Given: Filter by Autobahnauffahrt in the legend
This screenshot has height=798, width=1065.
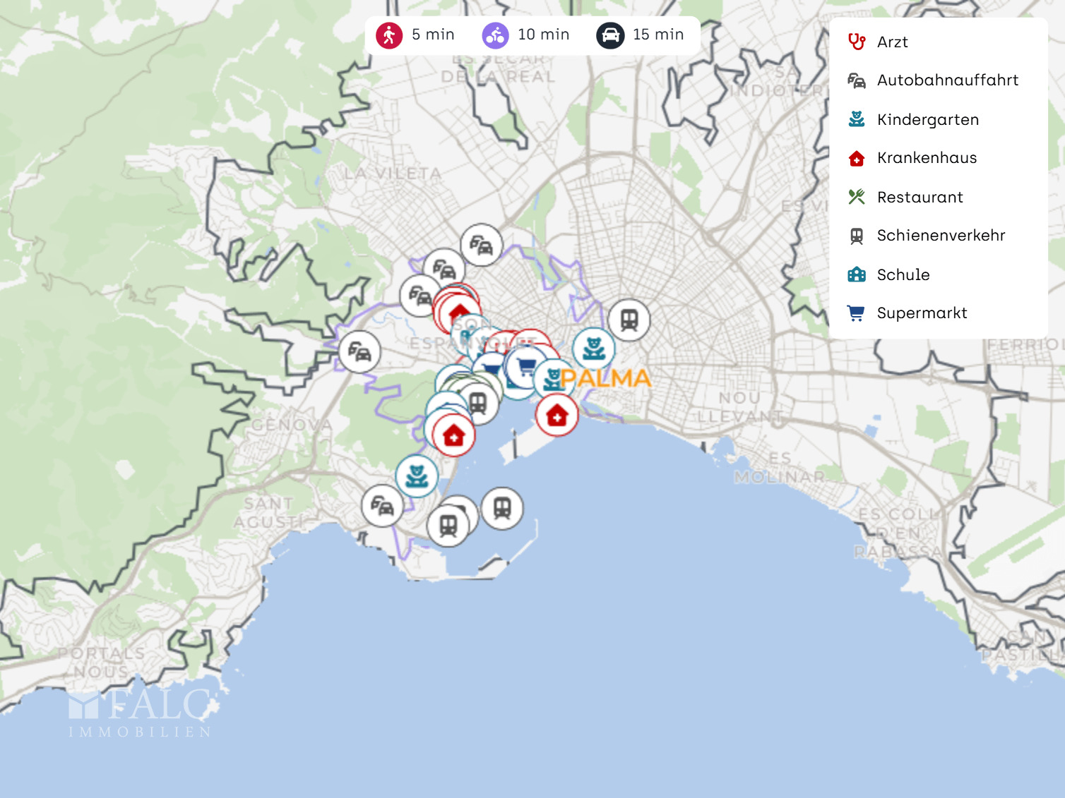Looking at the screenshot, I should point(946,80).
